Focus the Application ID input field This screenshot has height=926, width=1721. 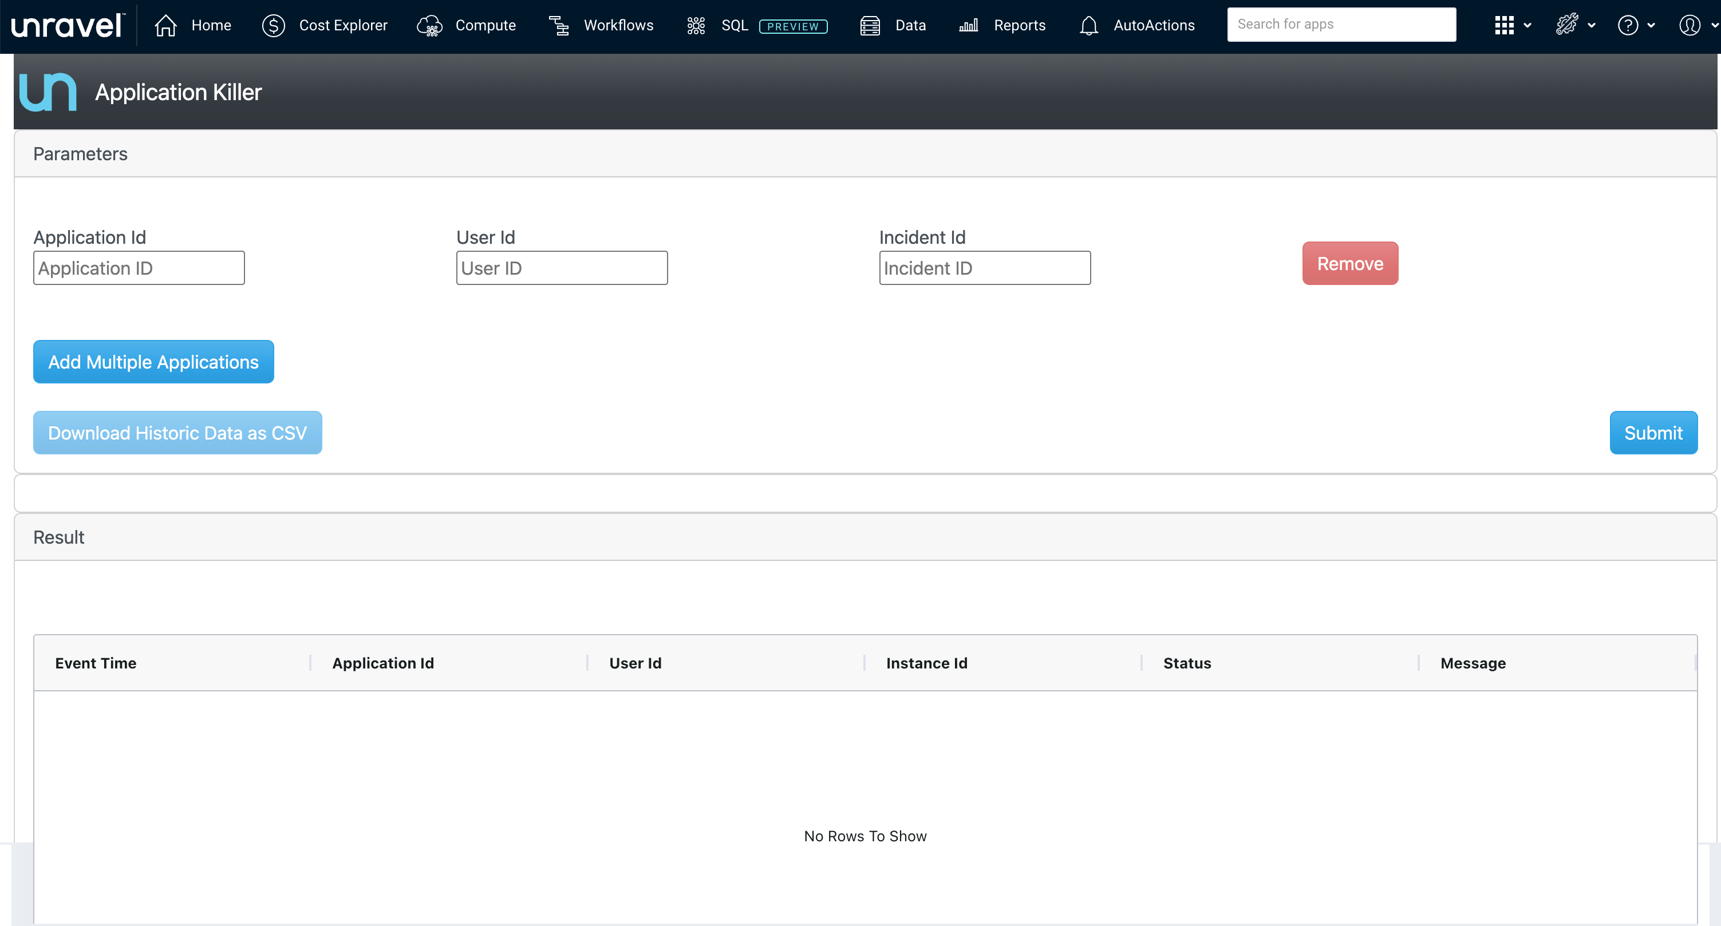(139, 268)
